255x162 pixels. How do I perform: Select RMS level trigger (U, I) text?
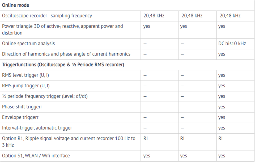(25, 75)
